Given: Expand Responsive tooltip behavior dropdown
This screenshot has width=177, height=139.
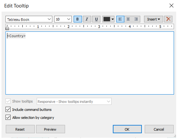Looking at the screenshot, I should coord(74,101).
